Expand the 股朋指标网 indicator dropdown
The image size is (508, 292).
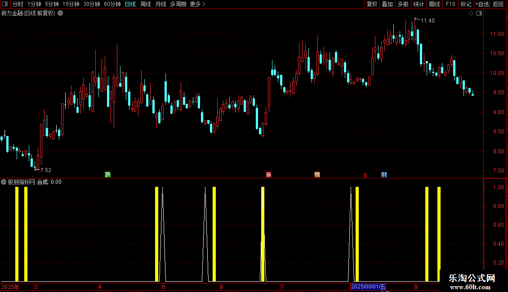(x=4, y=182)
